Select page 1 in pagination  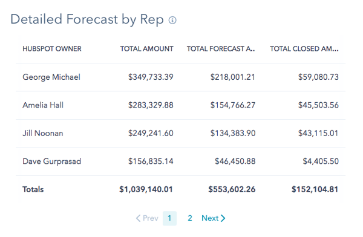(x=169, y=218)
